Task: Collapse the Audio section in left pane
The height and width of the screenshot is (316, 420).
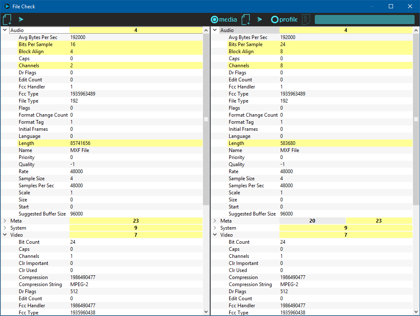Action: [x=5, y=30]
